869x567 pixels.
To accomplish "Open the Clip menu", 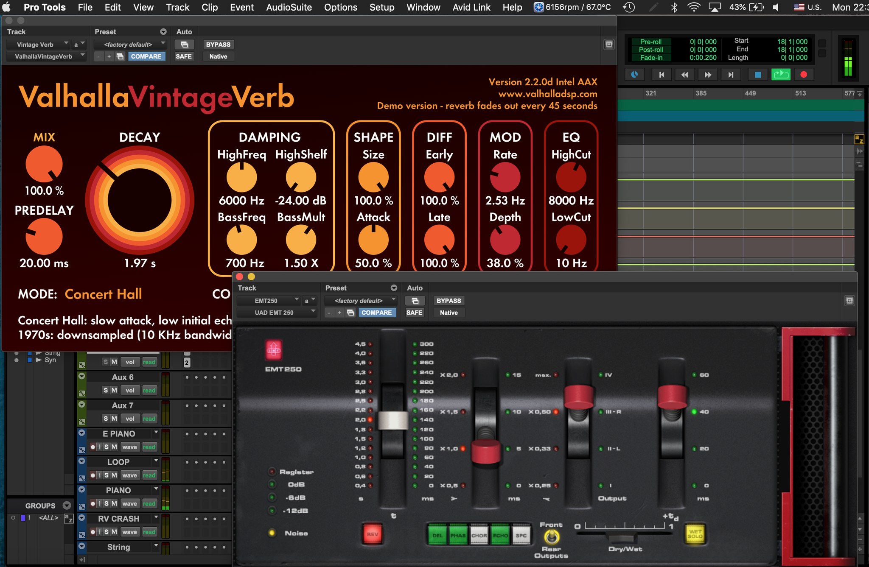I will [209, 7].
